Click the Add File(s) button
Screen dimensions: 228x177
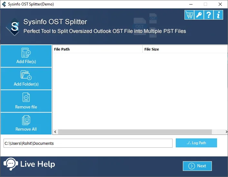click(x=26, y=56)
